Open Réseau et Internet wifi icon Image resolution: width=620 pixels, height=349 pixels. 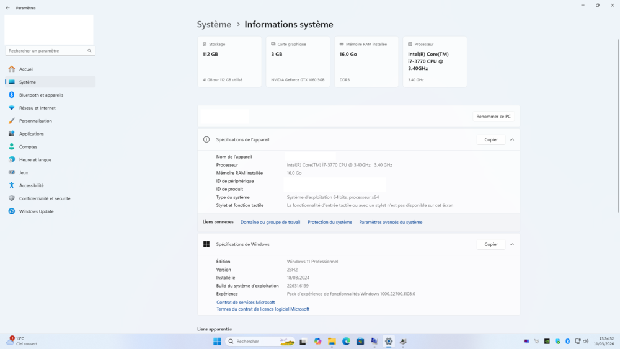click(x=12, y=108)
